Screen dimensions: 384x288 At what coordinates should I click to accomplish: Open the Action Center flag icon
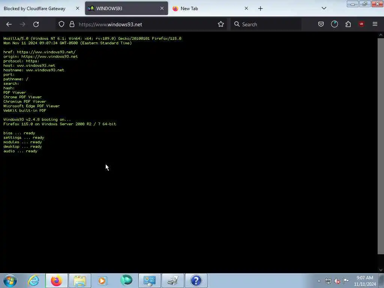(346, 280)
